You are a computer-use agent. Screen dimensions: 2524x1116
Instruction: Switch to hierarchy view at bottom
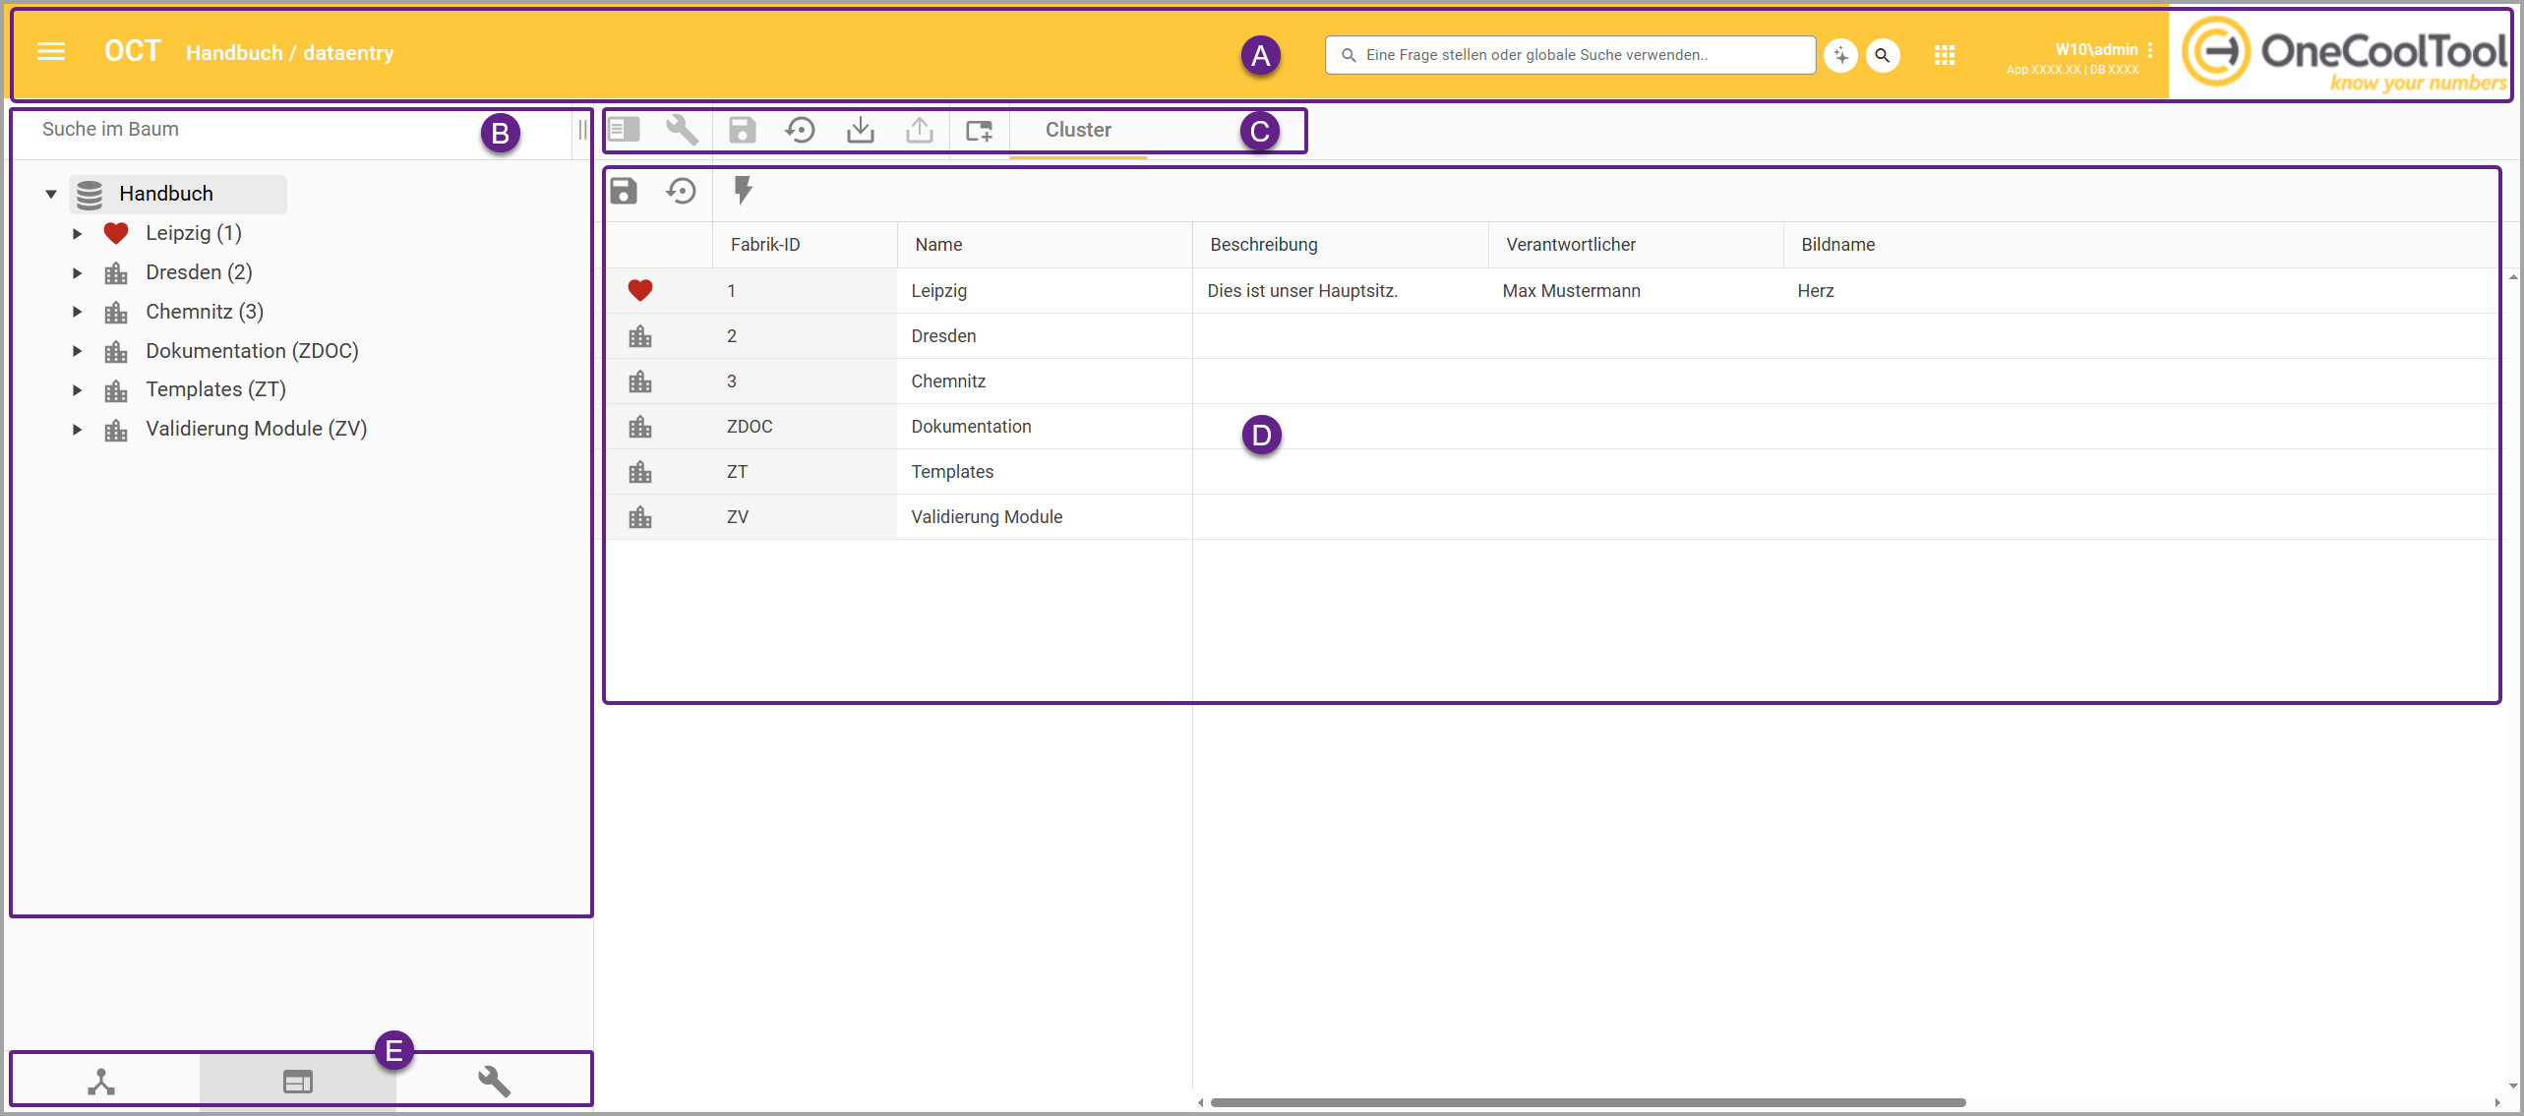tap(101, 1082)
